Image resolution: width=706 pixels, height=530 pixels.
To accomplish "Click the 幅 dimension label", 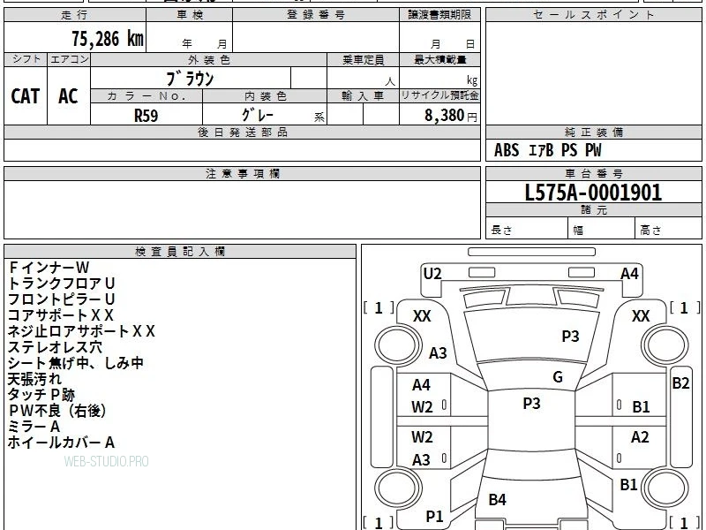I will [x=578, y=231].
